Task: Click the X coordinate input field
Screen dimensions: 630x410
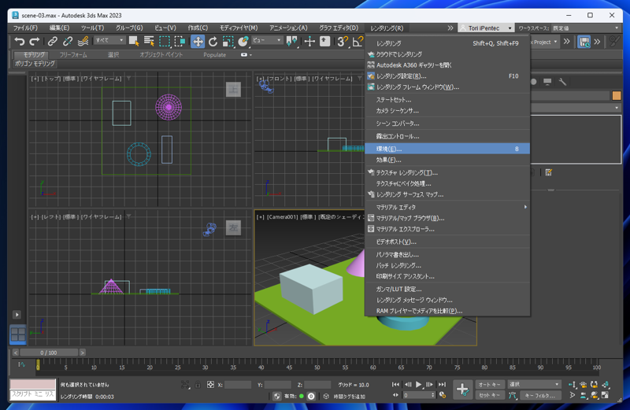Action: [x=238, y=385]
